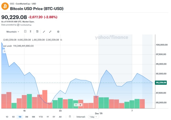171x120 pixels.
Task: Switch to the 3M range
Action: pyautogui.click(x=26, y=117)
